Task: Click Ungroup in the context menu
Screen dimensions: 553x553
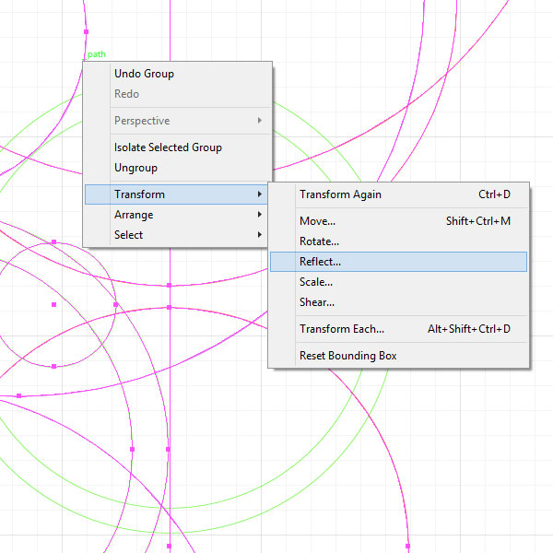Action: [177, 168]
